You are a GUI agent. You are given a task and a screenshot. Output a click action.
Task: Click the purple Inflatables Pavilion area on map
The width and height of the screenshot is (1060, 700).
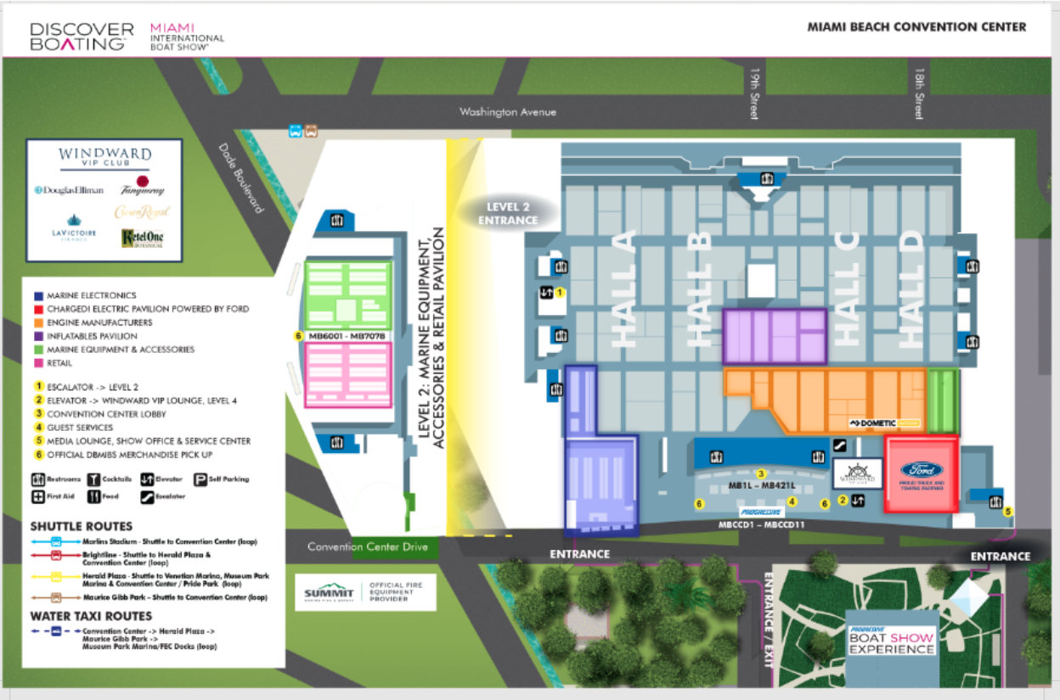(775, 336)
